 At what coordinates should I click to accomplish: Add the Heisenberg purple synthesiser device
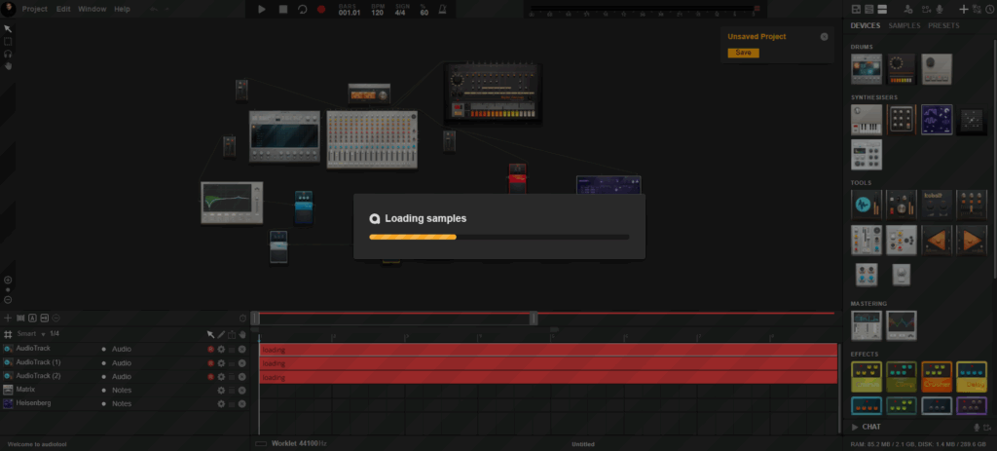click(x=937, y=120)
